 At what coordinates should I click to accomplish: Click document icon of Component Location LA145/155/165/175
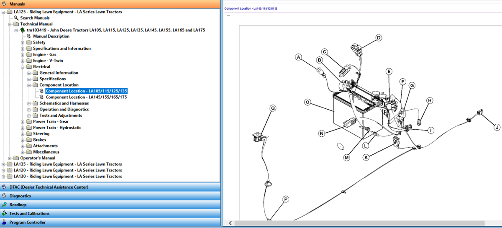coord(41,97)
